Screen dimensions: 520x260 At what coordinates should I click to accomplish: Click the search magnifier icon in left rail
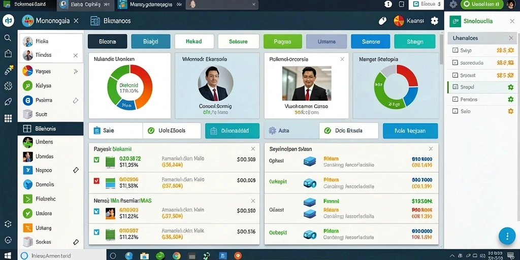click(8, 38)
